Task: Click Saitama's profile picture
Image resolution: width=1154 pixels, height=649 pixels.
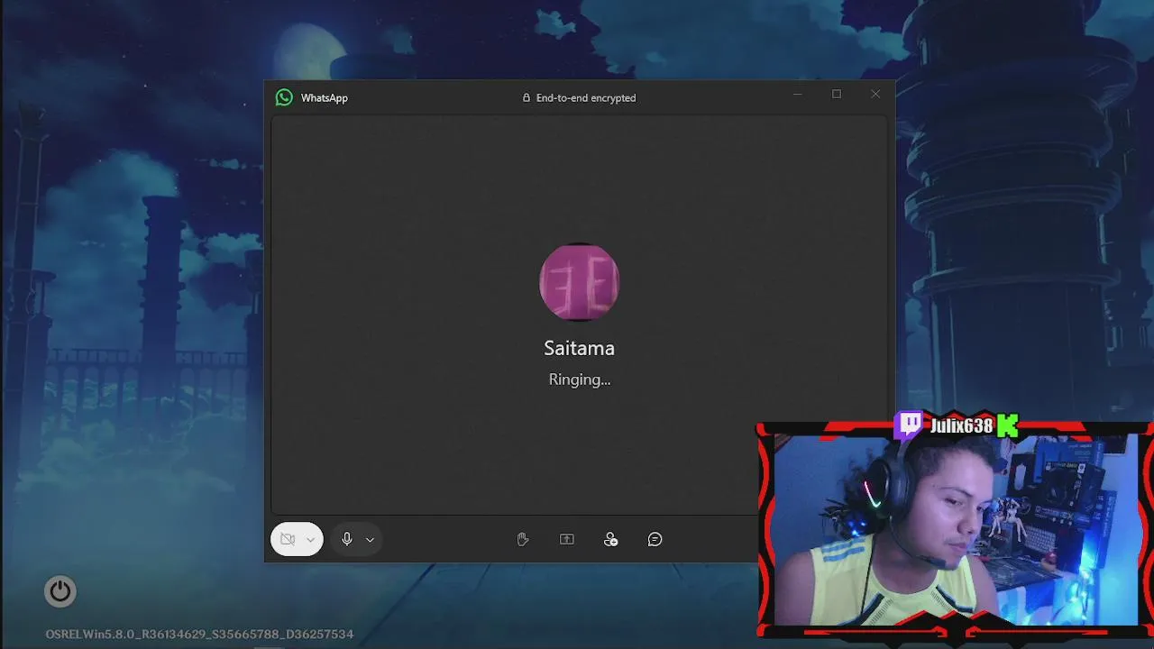Action: pos(579,281)
